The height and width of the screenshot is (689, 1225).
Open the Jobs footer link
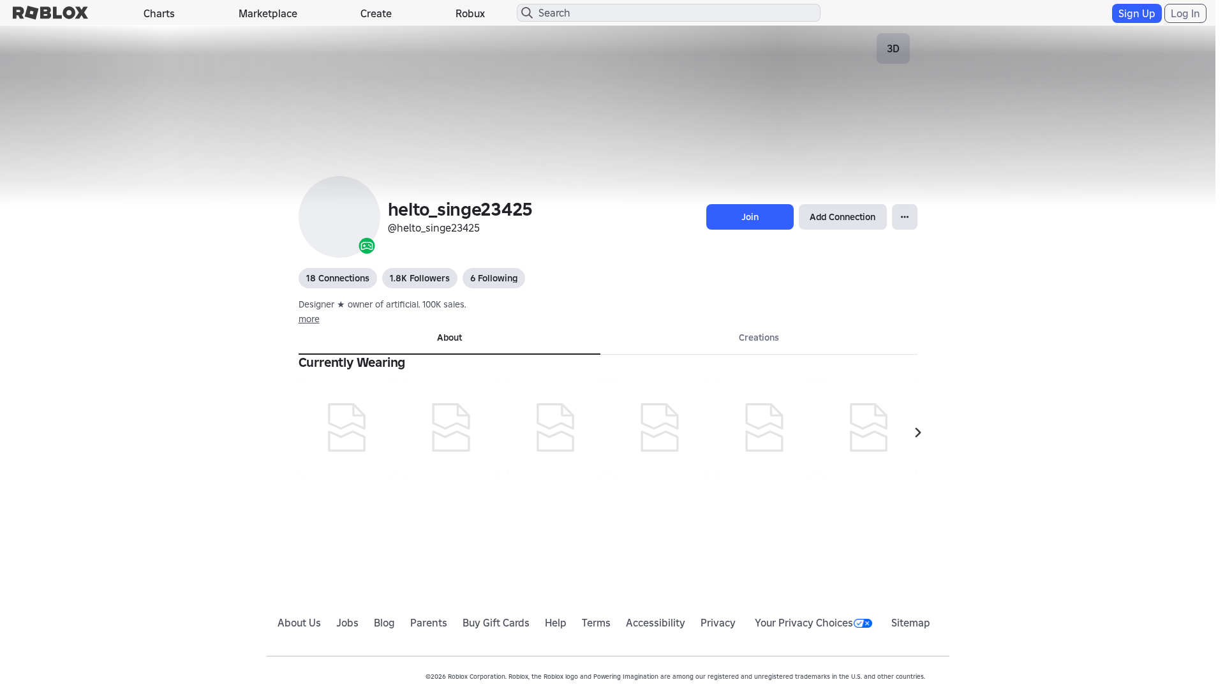pos(347,623)
